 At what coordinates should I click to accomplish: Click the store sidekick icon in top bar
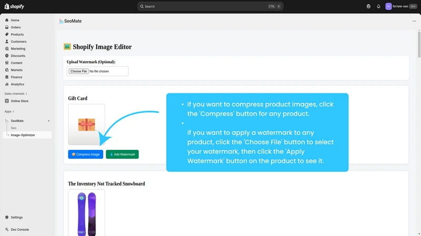[369, 6]
